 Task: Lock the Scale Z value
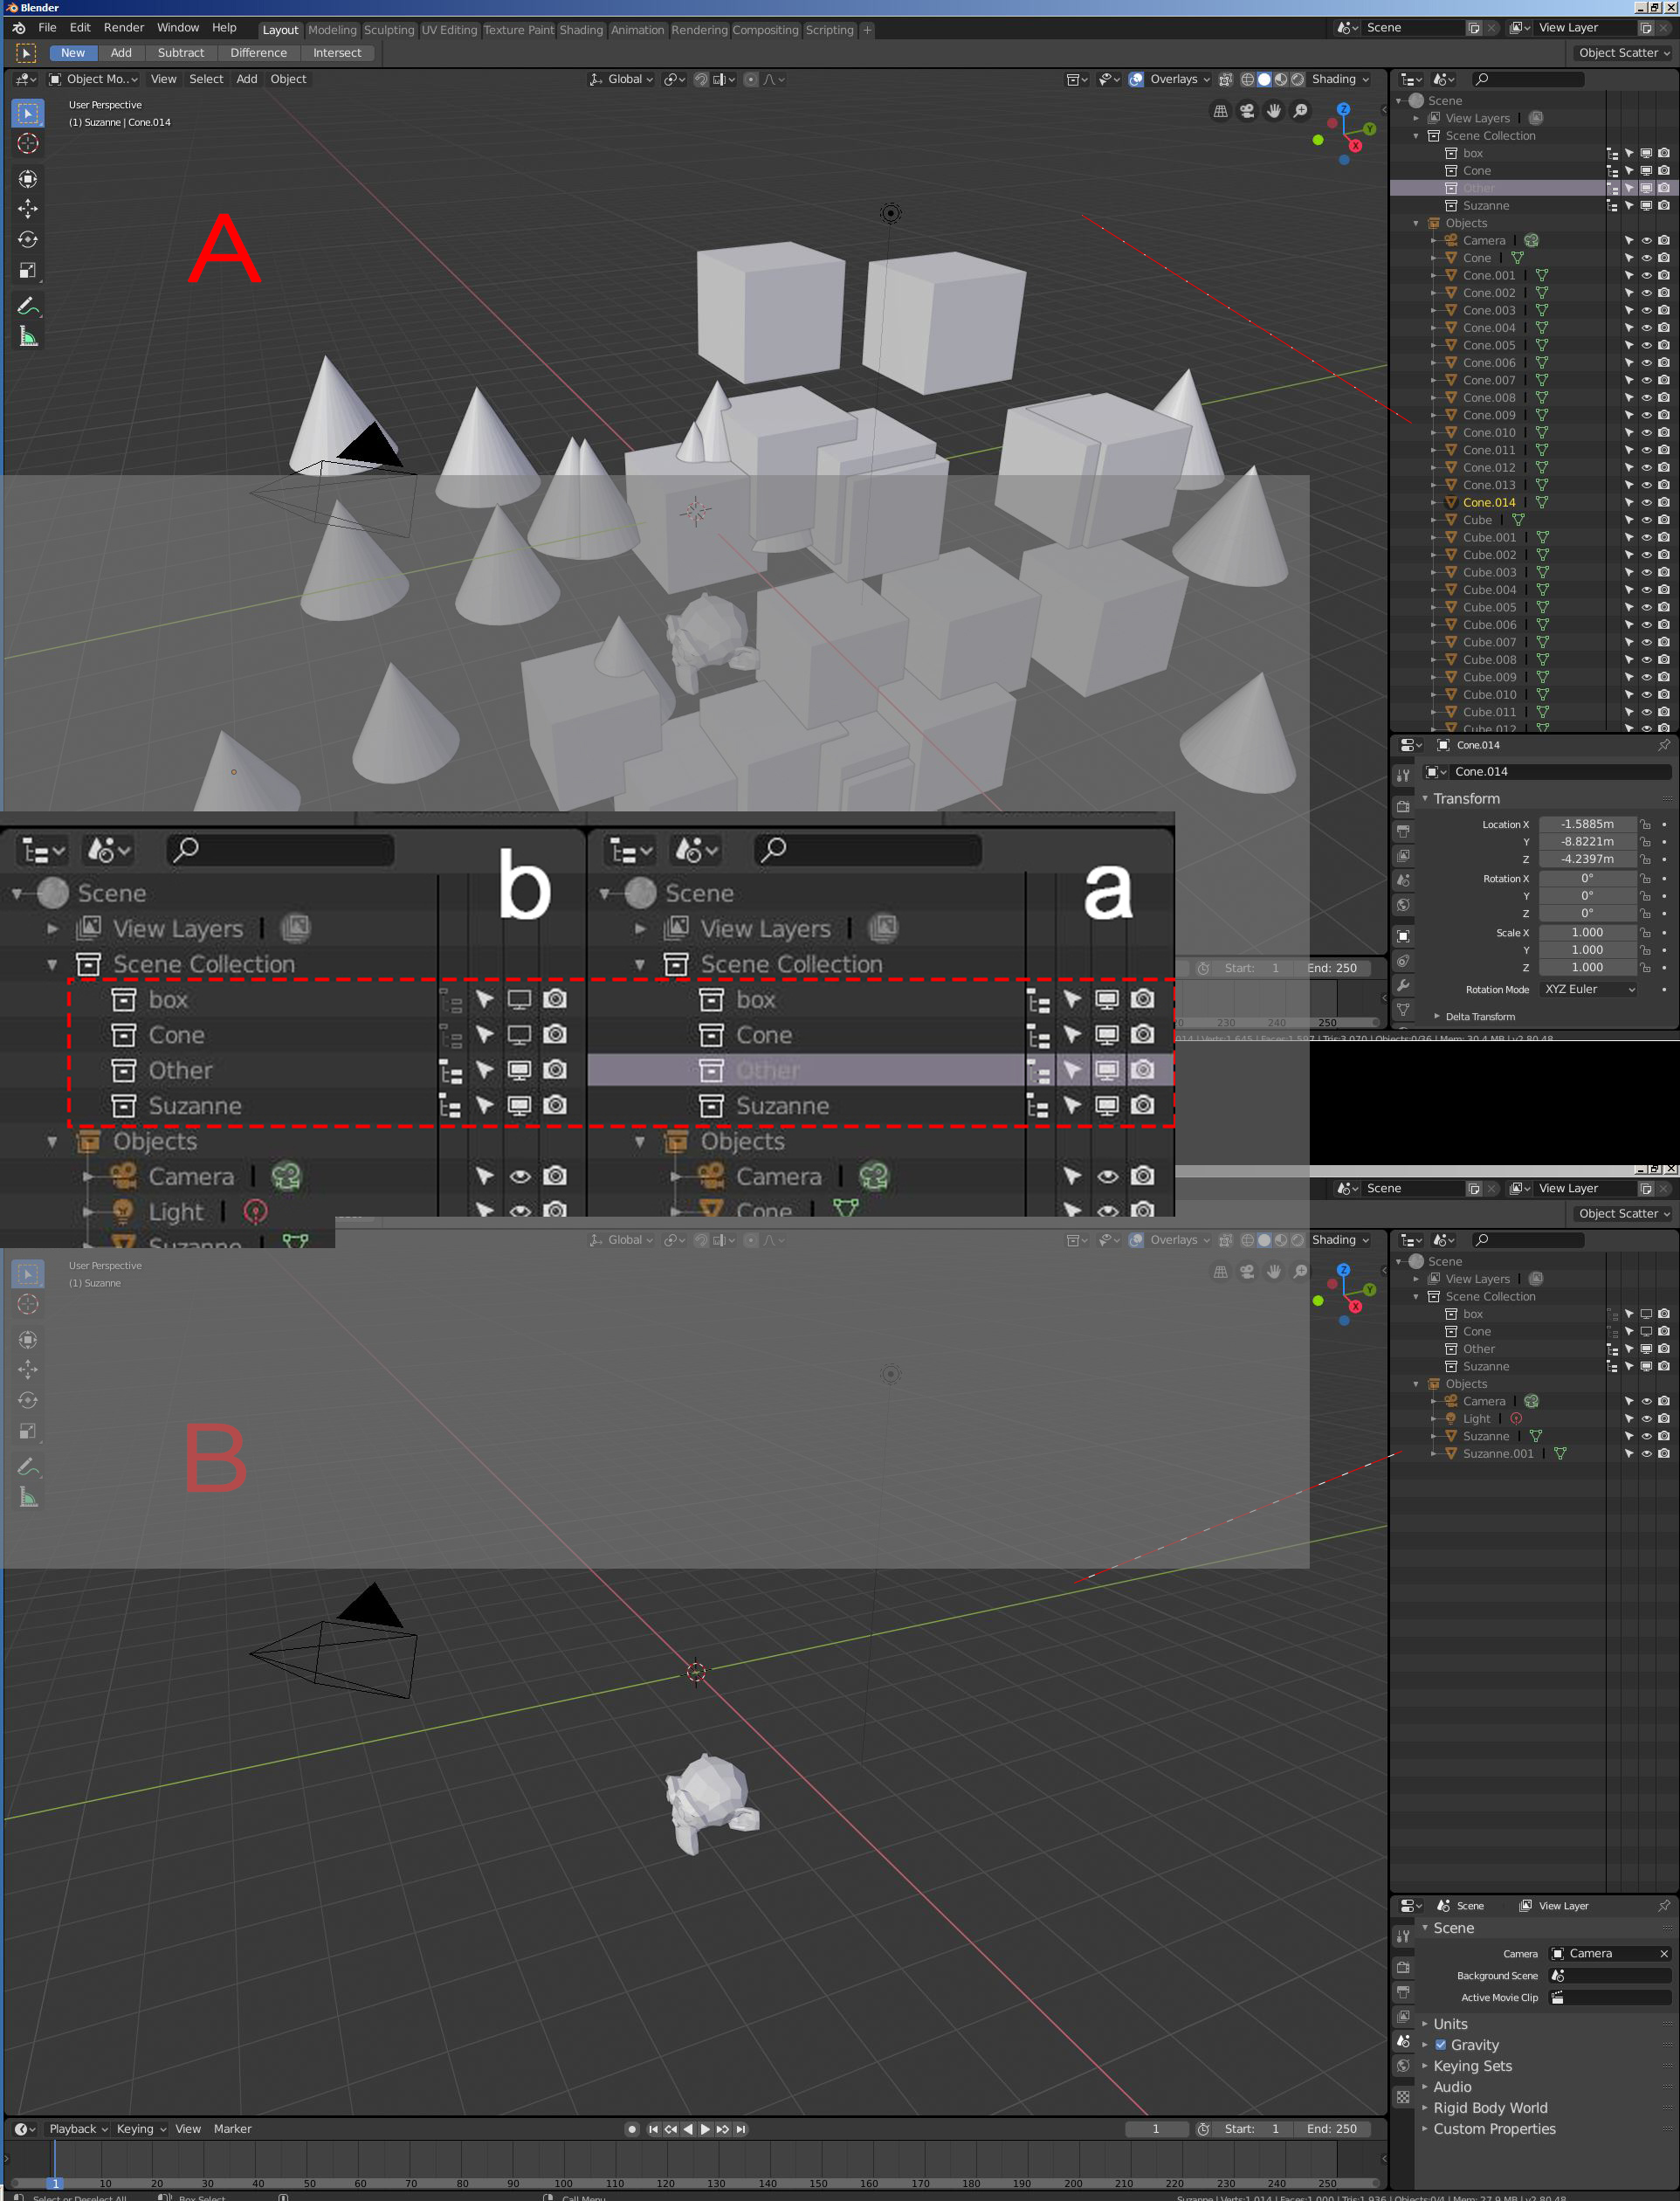click(1645, 968)
